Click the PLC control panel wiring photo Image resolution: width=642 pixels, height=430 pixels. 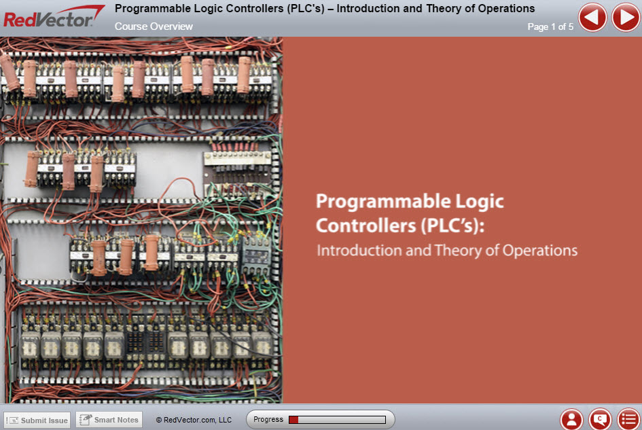pyautogui.click(x=141, y=220)
